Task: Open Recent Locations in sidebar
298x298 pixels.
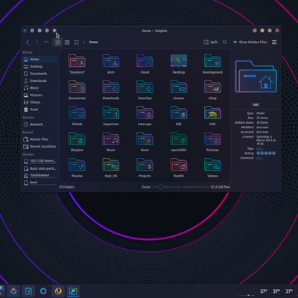Action: (39, 147)
